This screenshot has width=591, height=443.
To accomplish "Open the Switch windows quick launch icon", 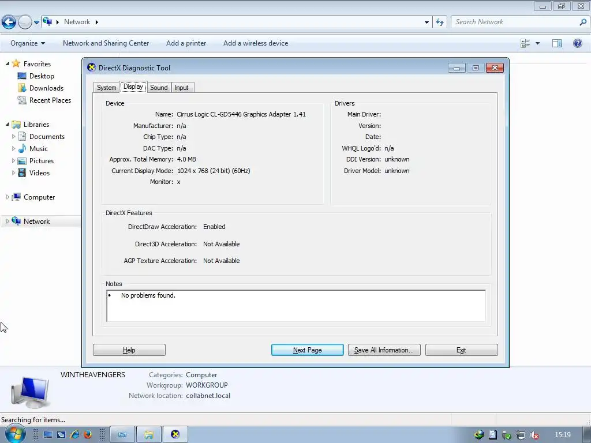I will (x=61, y=435).
